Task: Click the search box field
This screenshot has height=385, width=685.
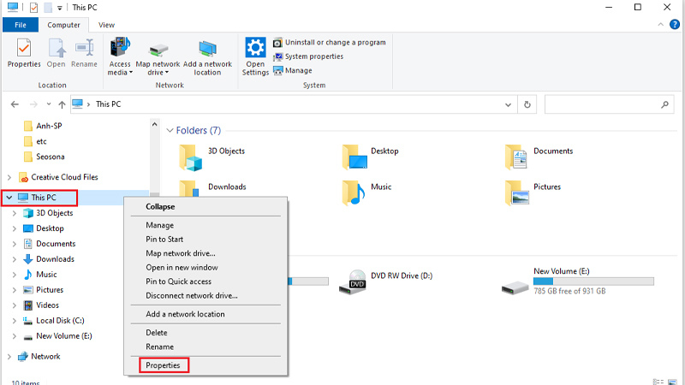Action: (x=601, y=104)
